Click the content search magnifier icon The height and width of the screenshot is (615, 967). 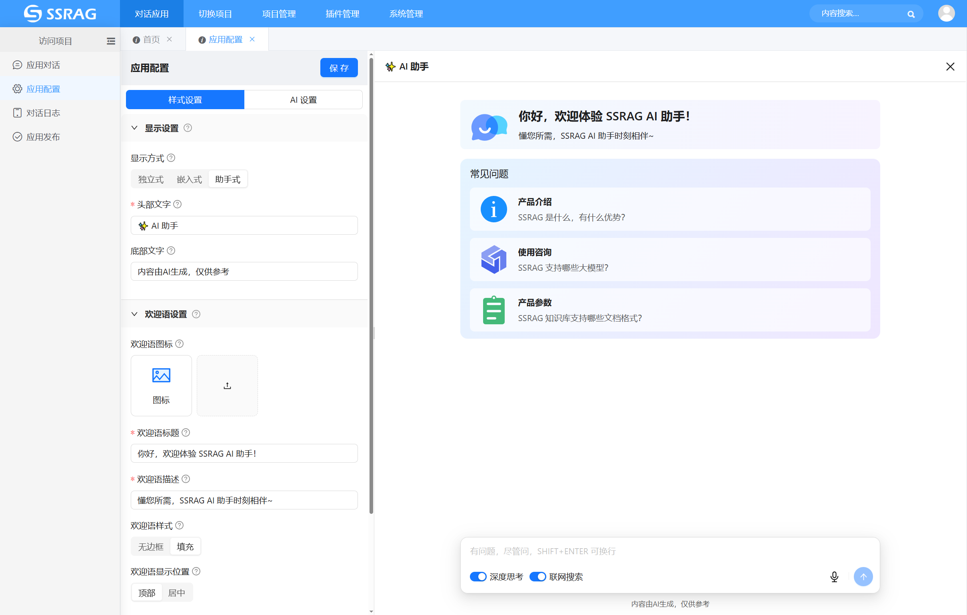pyautogui.click(x=911, y=14)
